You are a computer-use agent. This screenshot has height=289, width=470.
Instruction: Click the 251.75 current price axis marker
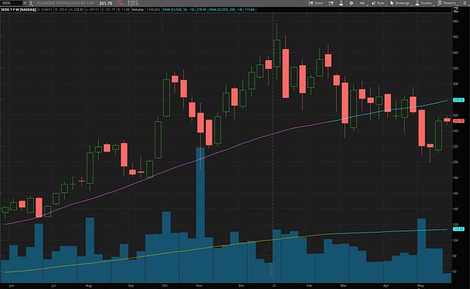point(459,120)
